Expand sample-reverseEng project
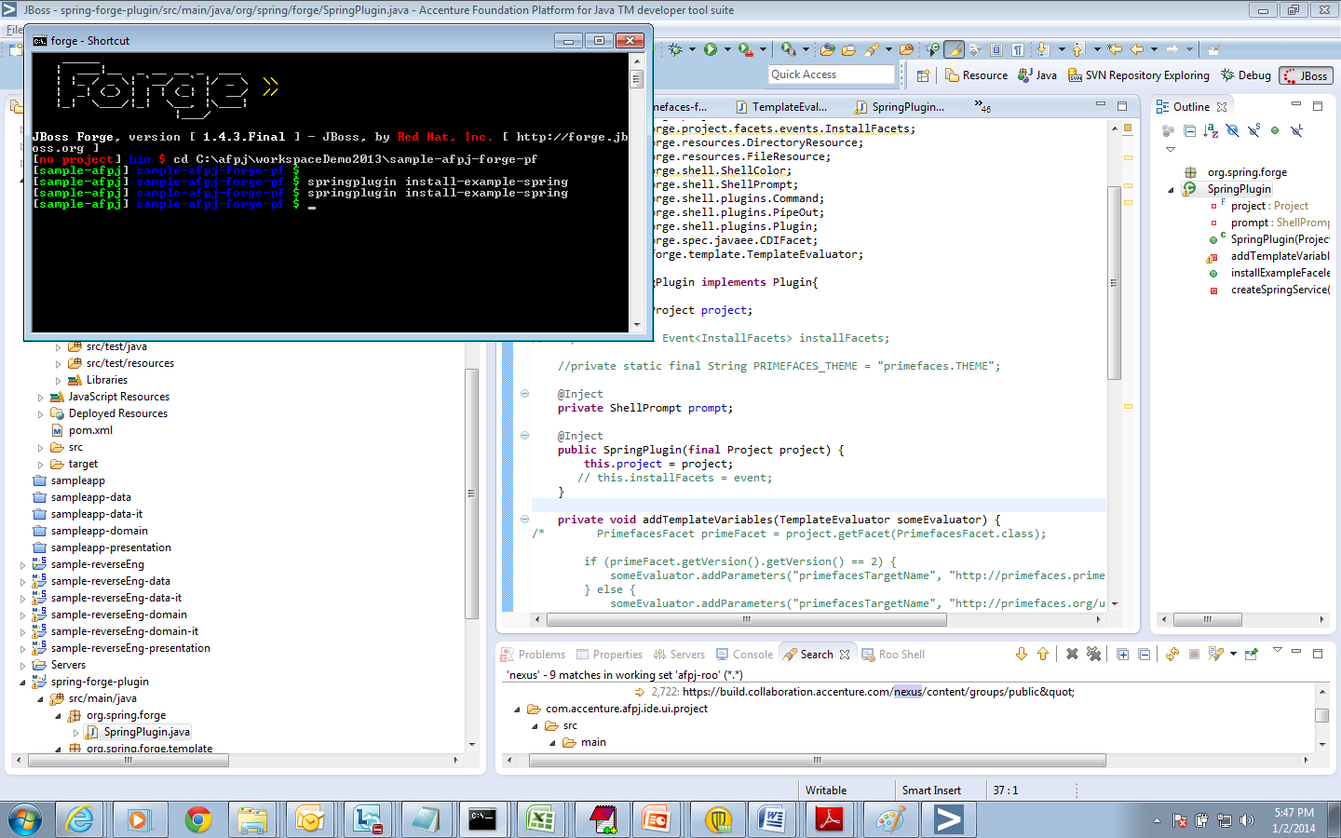 [x=22, y=564]
